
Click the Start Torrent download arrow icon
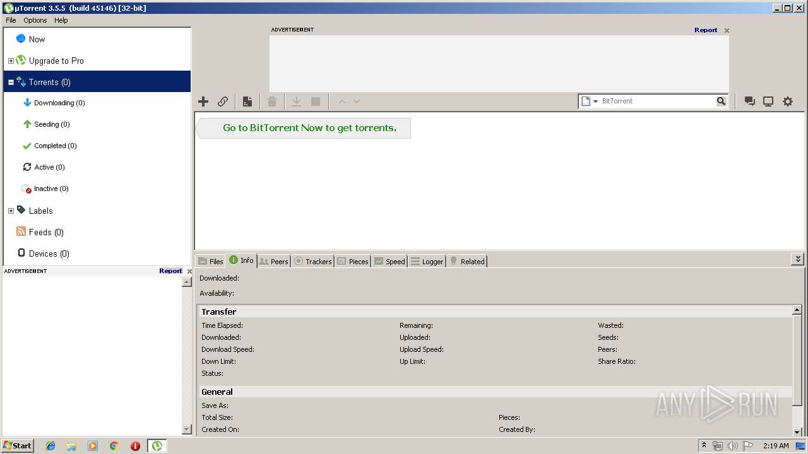296,102
